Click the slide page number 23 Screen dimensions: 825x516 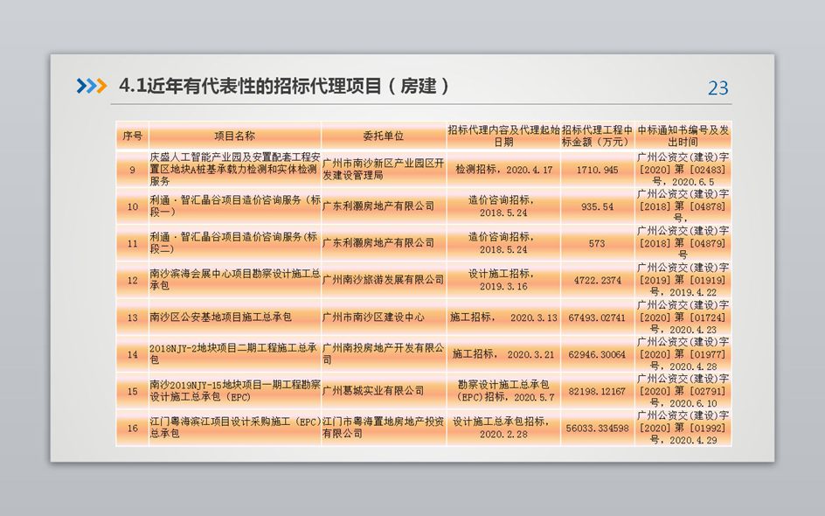point(718,88)
